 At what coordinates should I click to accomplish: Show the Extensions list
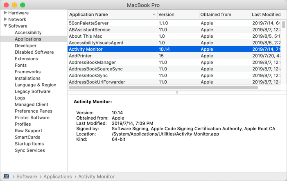26,59
